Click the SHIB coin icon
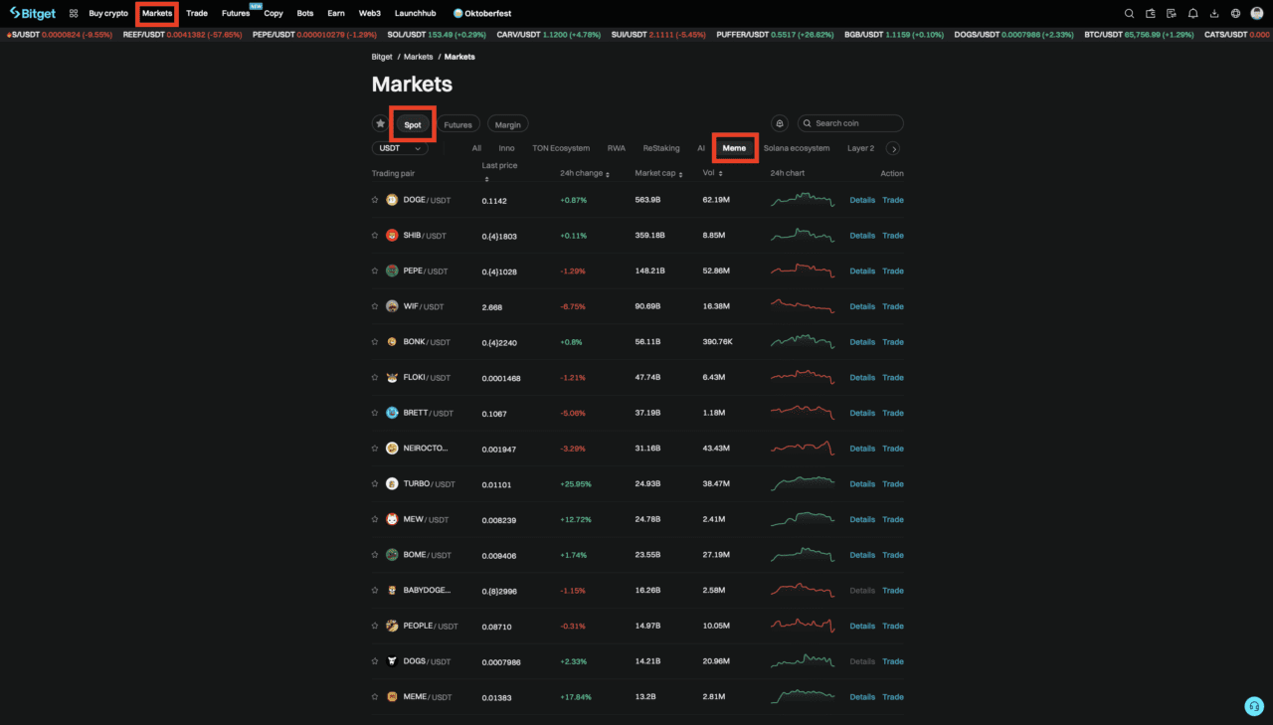This screenshot has height=725, width=1273. tap(392, 236)
